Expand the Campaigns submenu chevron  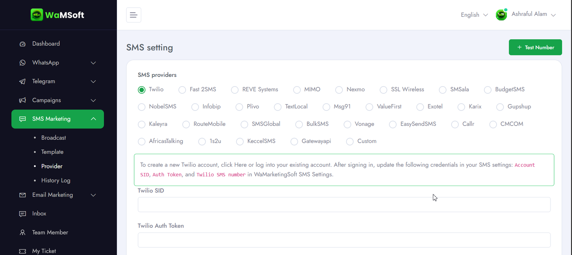tap(93, 100)
